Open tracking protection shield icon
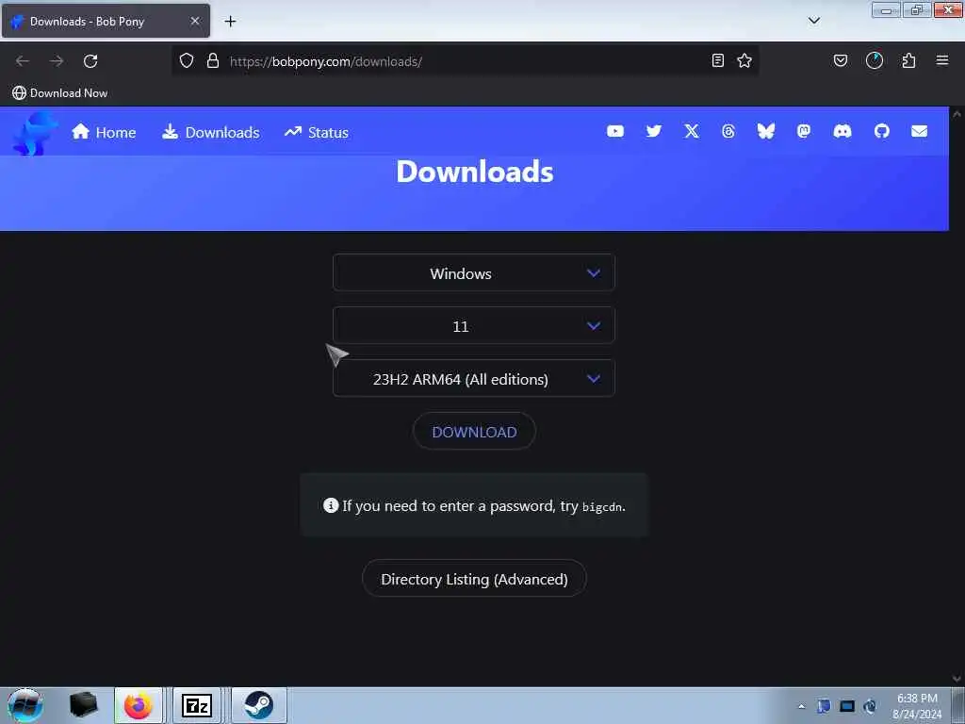 187,60
